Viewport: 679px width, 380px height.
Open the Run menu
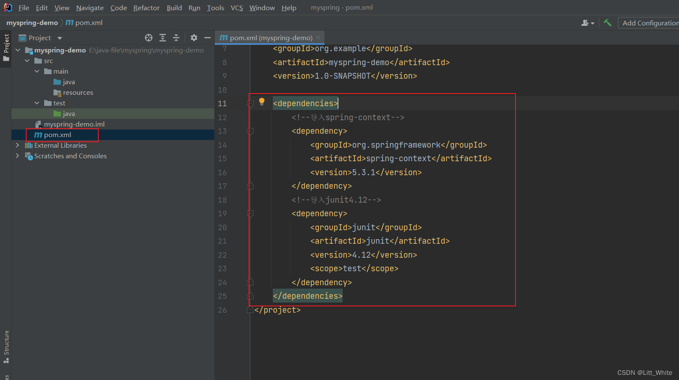(194, 8)
